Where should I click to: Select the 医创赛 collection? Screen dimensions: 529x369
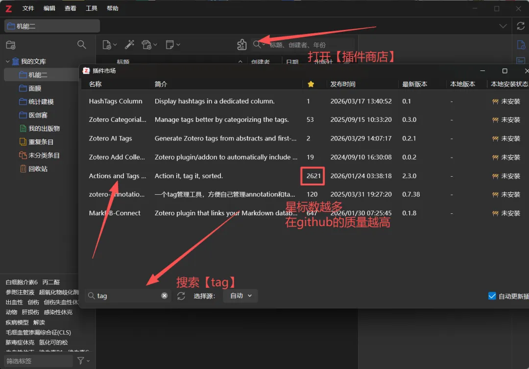(x=38, y=115)
